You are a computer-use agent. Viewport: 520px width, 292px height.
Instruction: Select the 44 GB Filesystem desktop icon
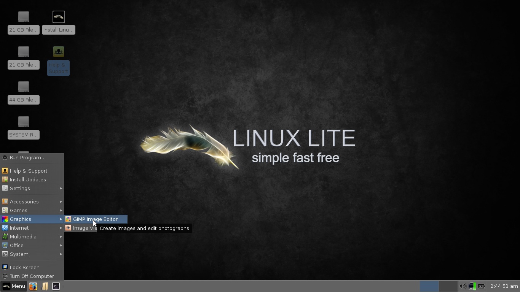pos(24,92)
